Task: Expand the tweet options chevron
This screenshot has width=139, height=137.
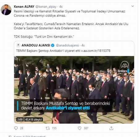Action: [133, 6]
